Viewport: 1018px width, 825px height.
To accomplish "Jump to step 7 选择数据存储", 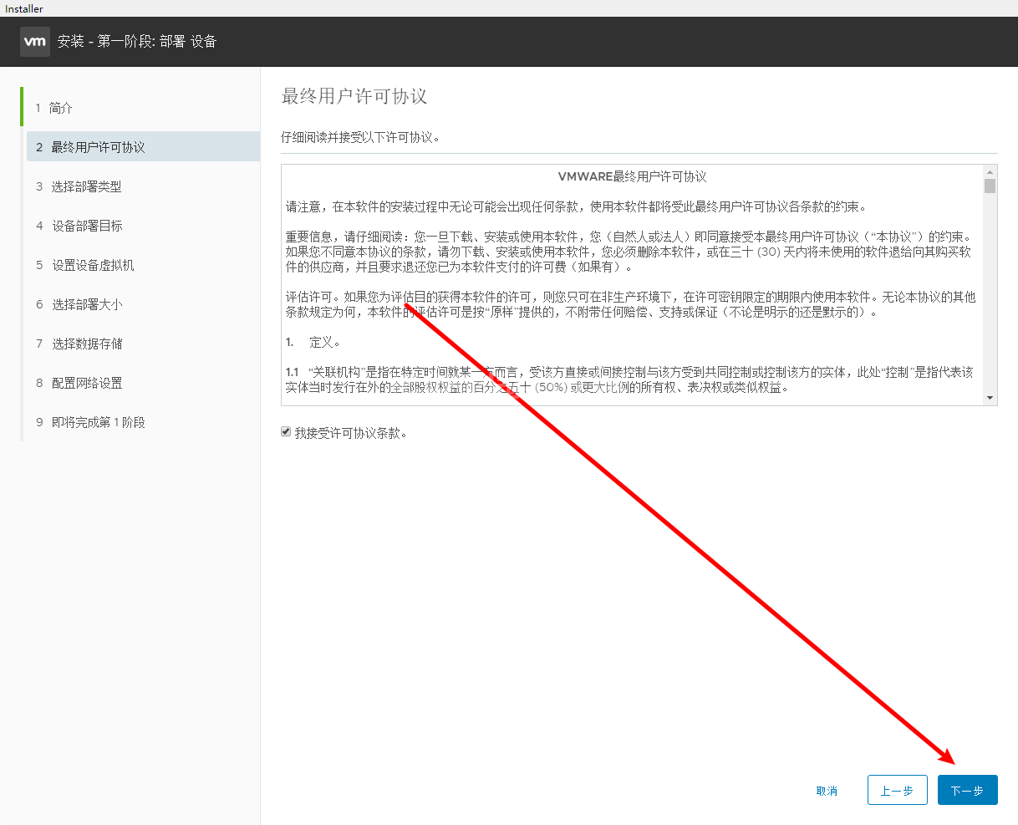I will pos(87,344).
